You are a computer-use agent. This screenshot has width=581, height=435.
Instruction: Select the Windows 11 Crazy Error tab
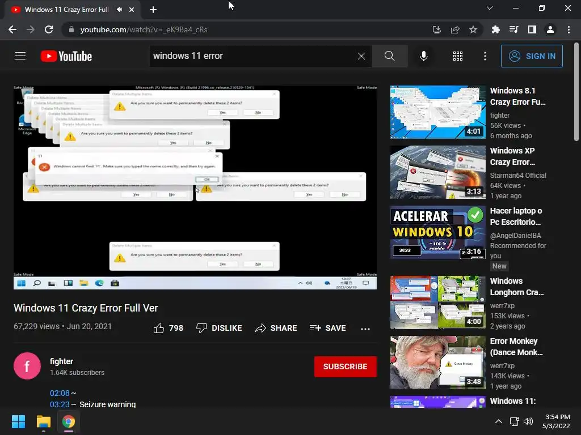click(66, 10)
